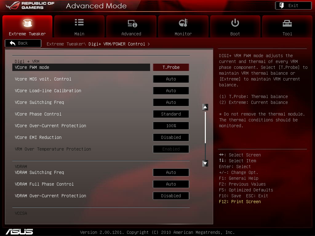The image size is (315, 236).
Task: Click the Tool drive icon
Action: tap(287, 23)
